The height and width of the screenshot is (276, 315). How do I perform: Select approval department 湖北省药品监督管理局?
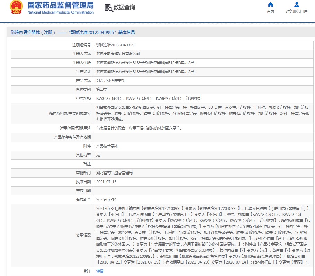114,173
